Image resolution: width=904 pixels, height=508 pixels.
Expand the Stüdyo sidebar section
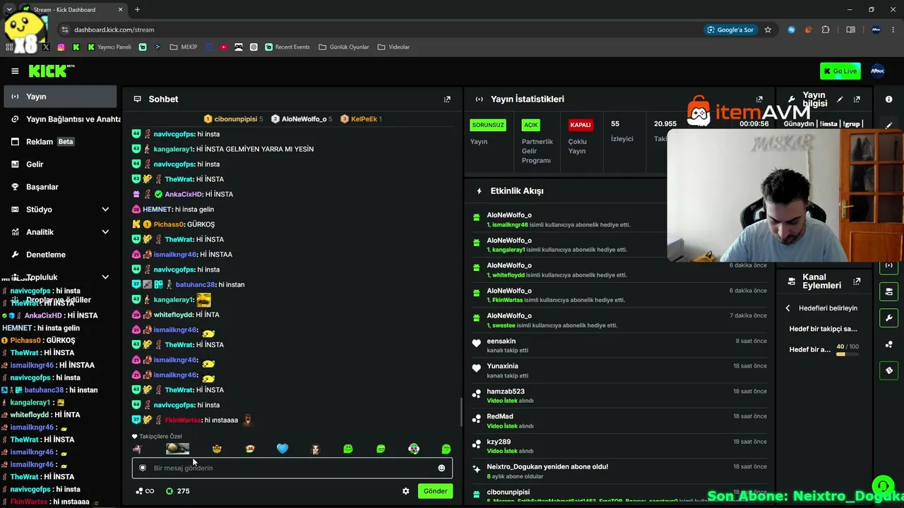click(105, 210)
